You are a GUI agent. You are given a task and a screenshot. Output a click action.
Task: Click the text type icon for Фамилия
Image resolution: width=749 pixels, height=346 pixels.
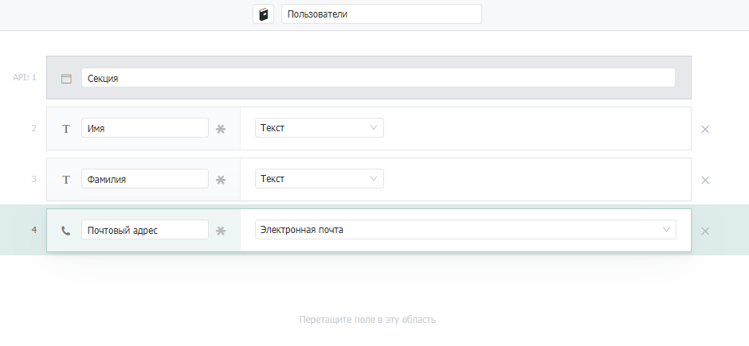point(66,180)
